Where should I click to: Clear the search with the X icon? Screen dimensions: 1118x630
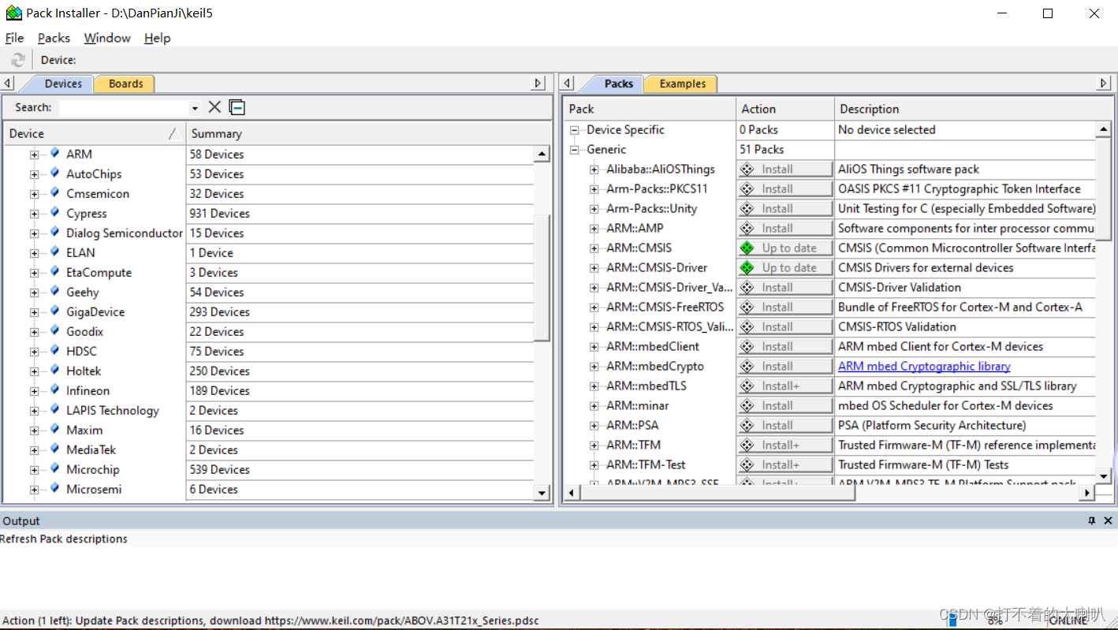click(214, 107)
